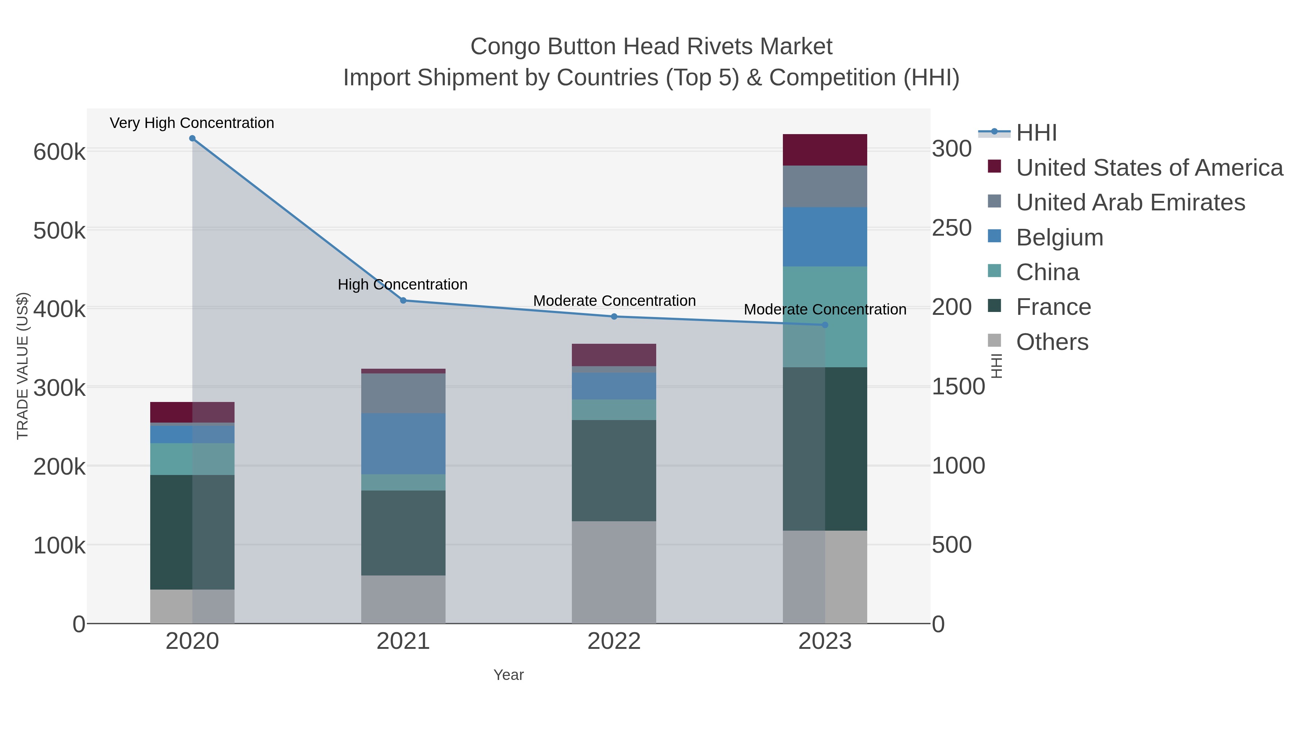1303x732 pixels.
Task: Click the 'High Concentration' annotation
Action: click(402, 284)
